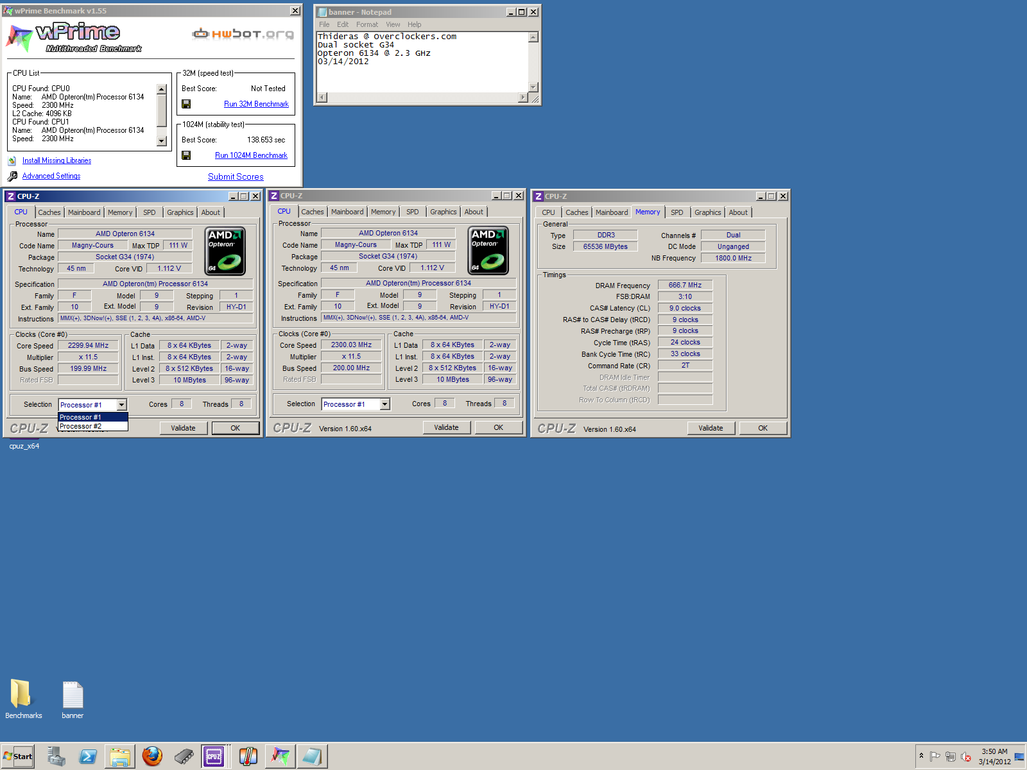The image size is (1027, 770).
Task: Launch Windows PowerShell from the taskbar
Action: pos(88,757)
